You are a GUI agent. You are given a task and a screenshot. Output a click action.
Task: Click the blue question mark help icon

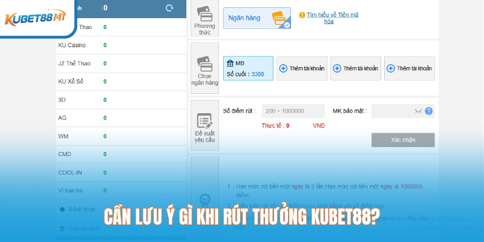pyautogui.click(x=428, y=111)
